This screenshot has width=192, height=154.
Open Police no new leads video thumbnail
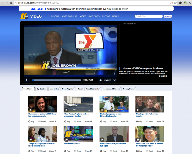tap(150, 134)
